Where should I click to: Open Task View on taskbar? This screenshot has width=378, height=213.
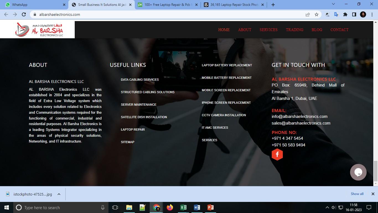tap(115, 207)
